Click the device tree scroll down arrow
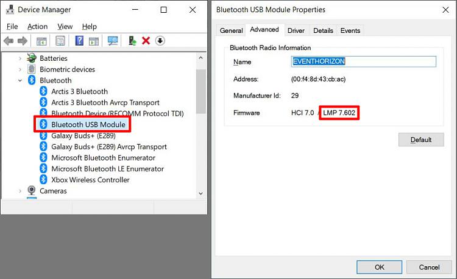 click(x=201, y=193)
